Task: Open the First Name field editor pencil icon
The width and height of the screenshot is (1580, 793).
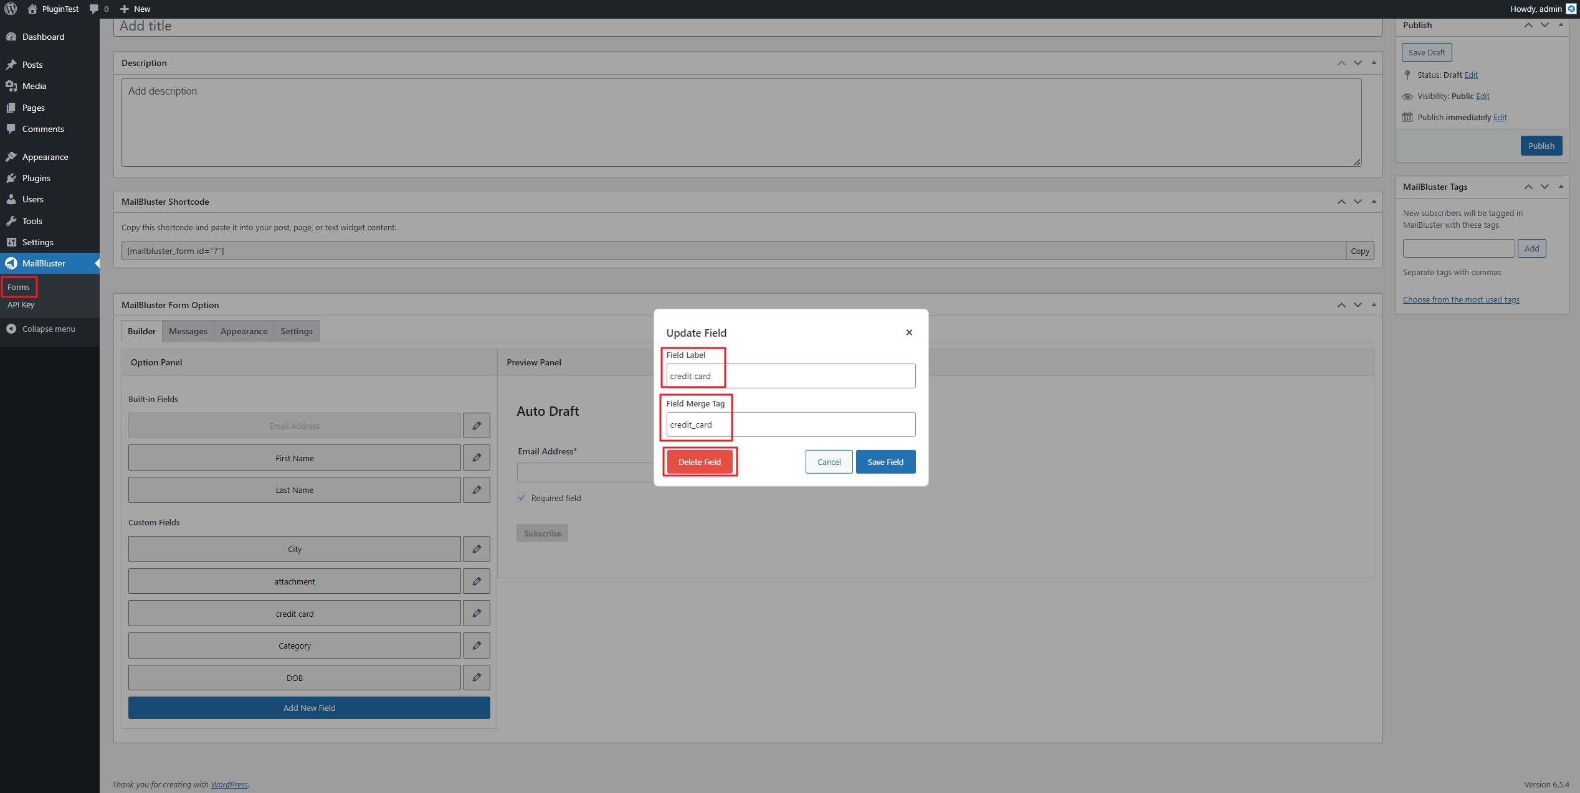Action: point(476,457)
